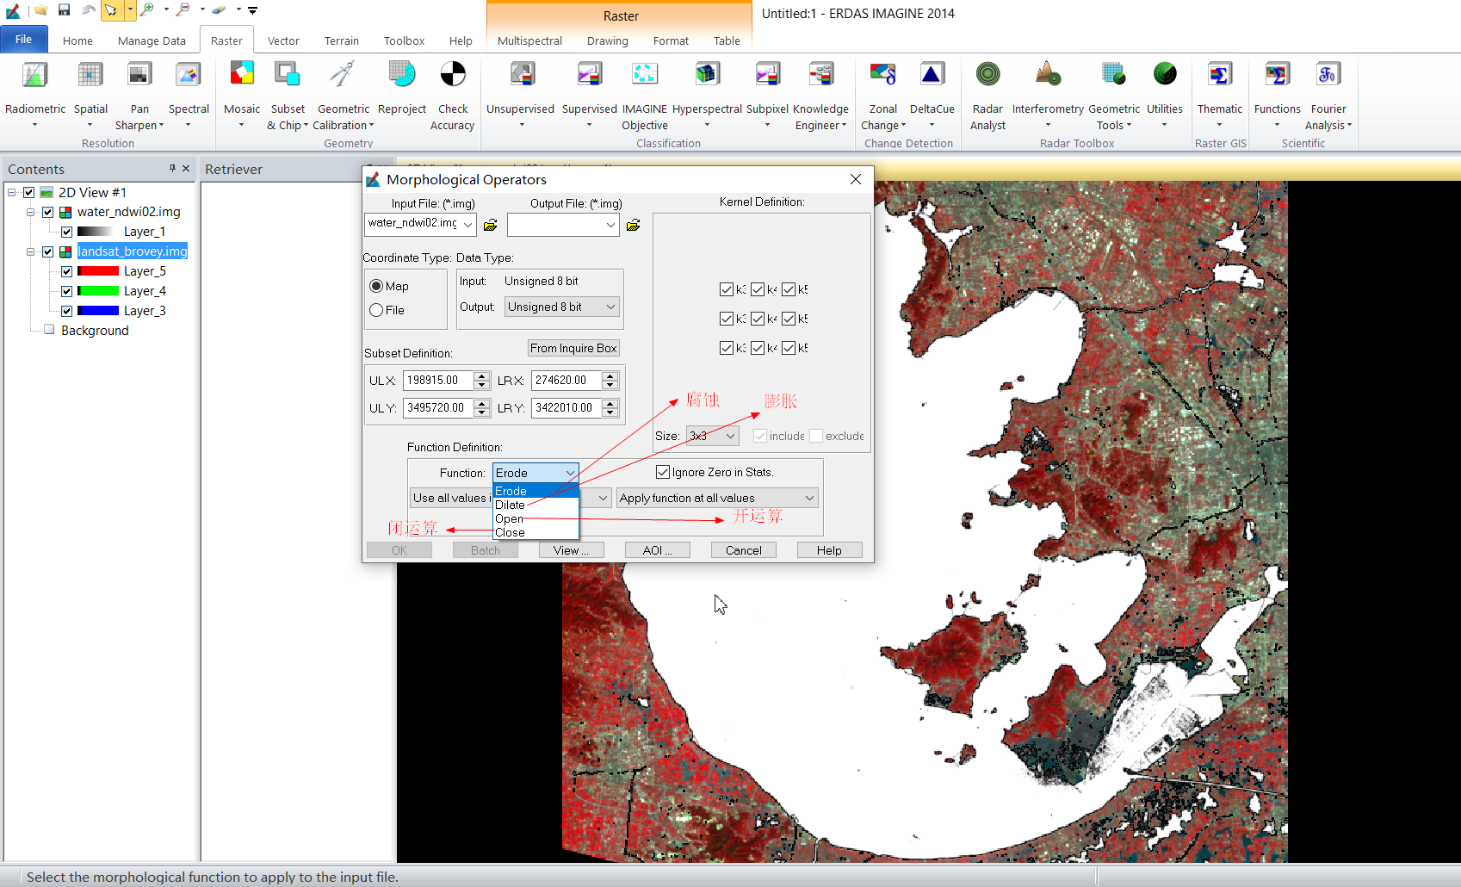Browse for output file folder icon
This screenshot has width=1461, height=887.
pos(633,225)
